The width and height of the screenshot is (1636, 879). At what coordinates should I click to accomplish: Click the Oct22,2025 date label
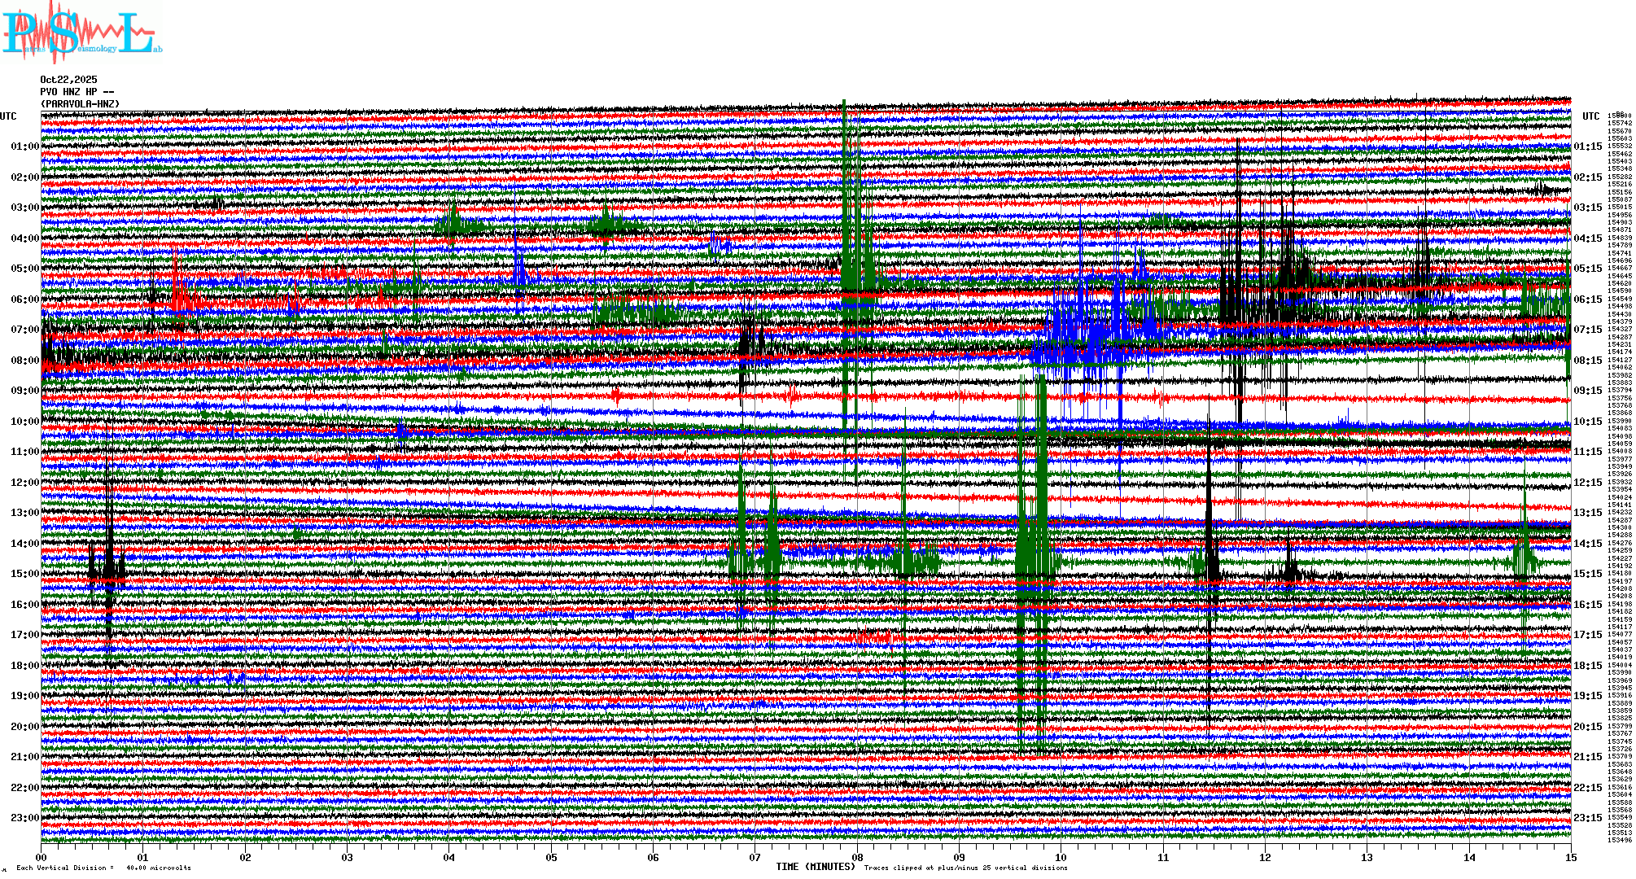[x=68, y=80]
